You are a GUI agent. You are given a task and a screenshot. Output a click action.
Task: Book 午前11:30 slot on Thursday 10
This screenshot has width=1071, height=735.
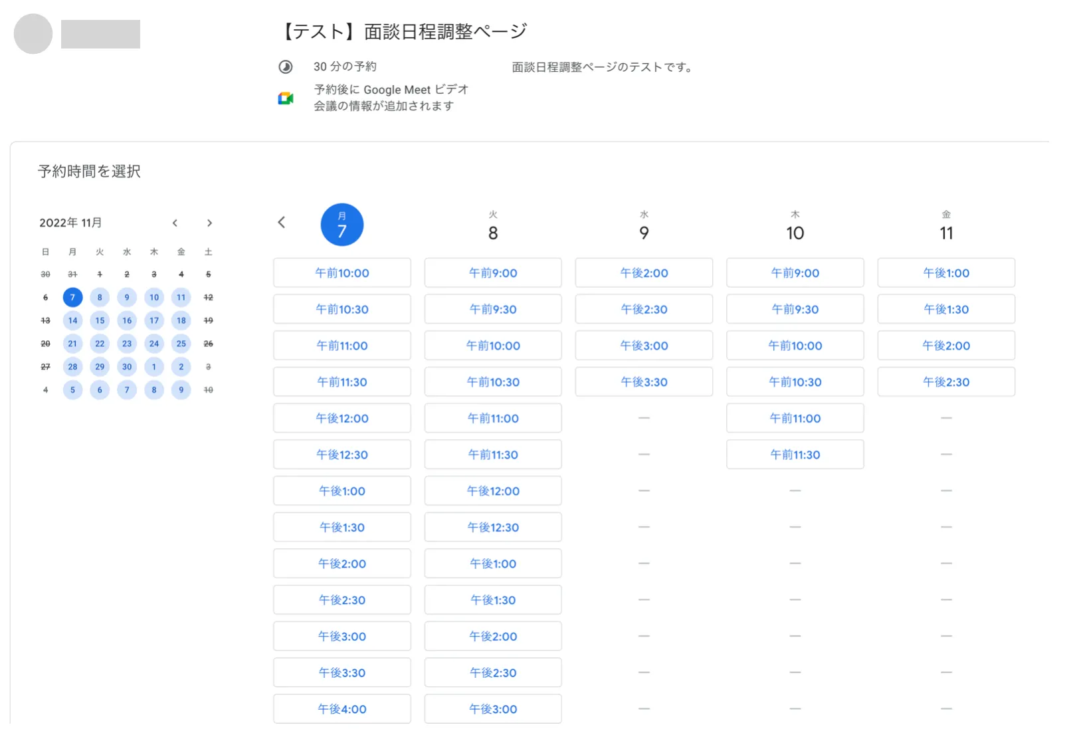[x=795, y=455]
